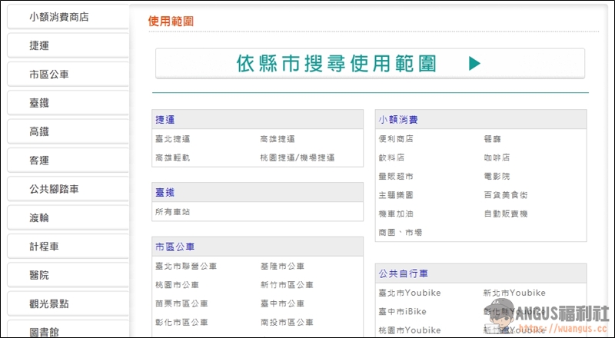Click the 臺中市iBike link

(x=402, y=311)
